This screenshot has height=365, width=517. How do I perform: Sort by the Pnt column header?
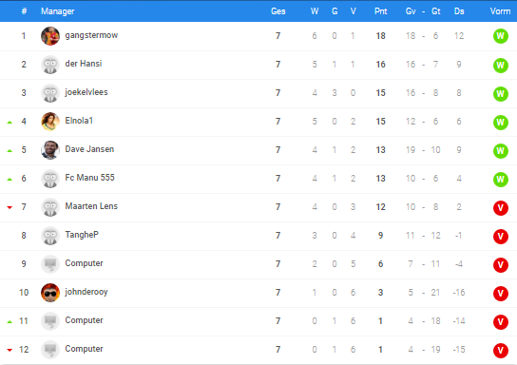380,11
